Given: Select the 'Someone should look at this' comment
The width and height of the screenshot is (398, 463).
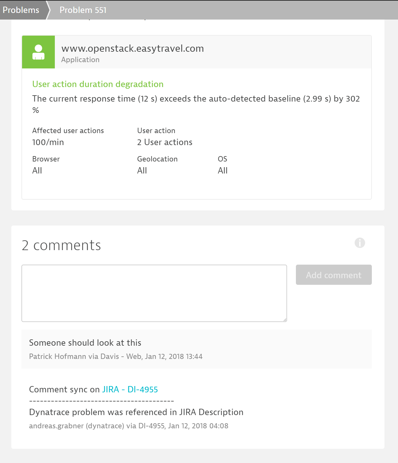Looking at the screenshot, I should tap(85, 343).
